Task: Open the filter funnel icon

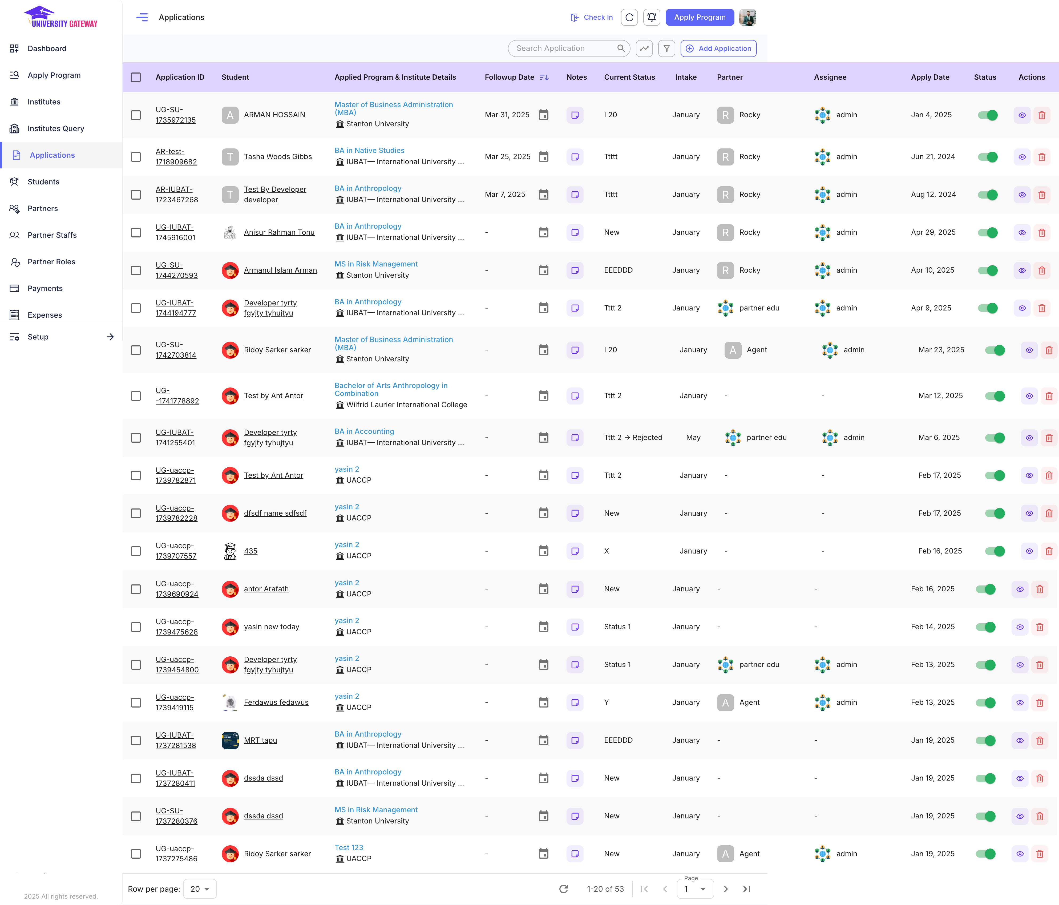Action: (x=666, y=49)
